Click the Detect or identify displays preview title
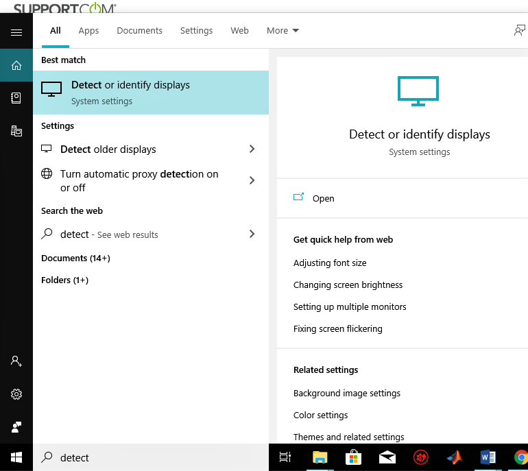The height and width of the screenshot is (471, 528). 419,134
